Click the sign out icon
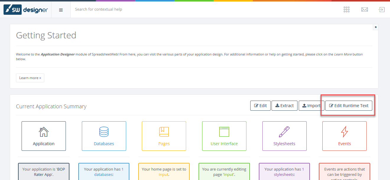Viewport: 390px width, 180px height. tap(382, 9)
